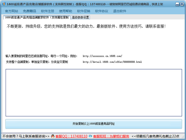Start copying with 开始复制以上1688诚信通商品网址 button

[x=94, y=124]
